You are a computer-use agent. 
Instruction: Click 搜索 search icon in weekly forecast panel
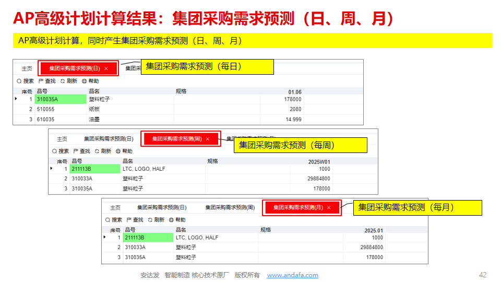pos(55,151)
